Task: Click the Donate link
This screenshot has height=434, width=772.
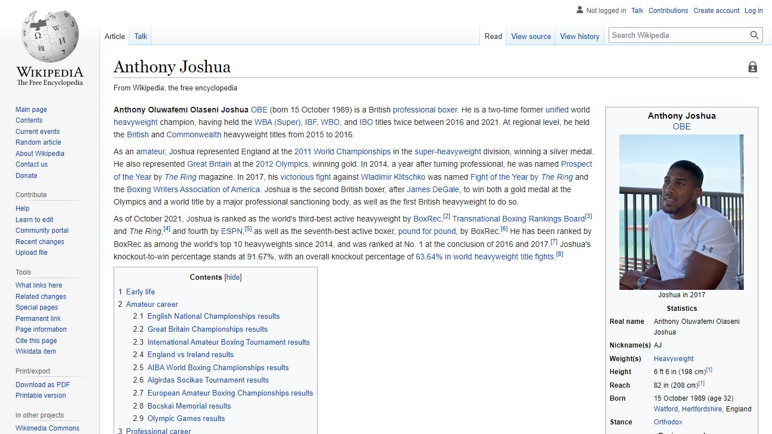Action: (x=26, y=176)
